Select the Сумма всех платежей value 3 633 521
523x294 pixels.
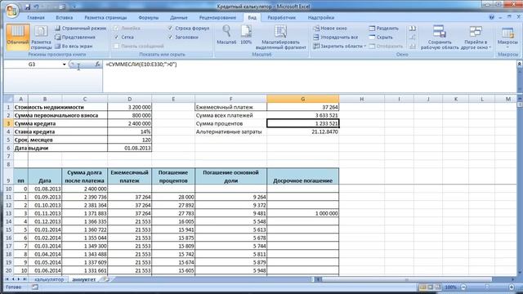coord(303,115)
